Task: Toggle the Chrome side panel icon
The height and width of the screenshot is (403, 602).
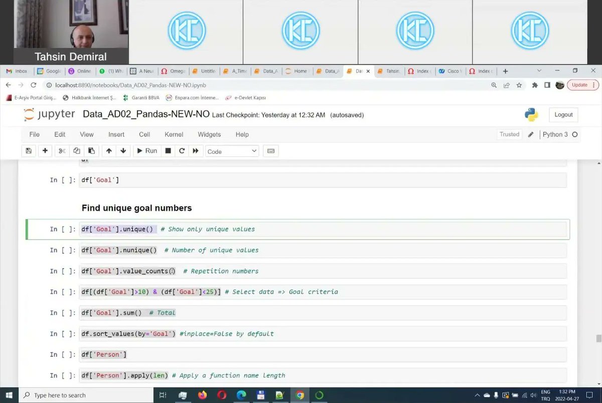Action: pyautogui.click(x=547, y=85)
